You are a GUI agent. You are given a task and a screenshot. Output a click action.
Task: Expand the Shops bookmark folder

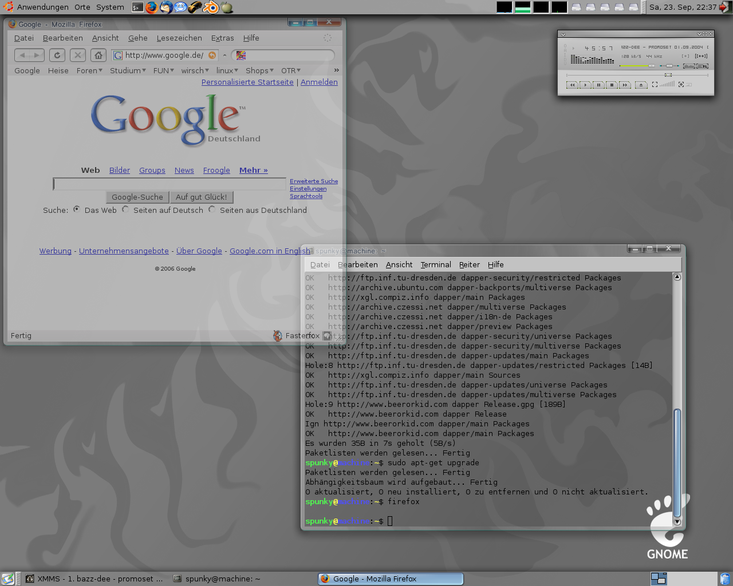coord(259,70)
